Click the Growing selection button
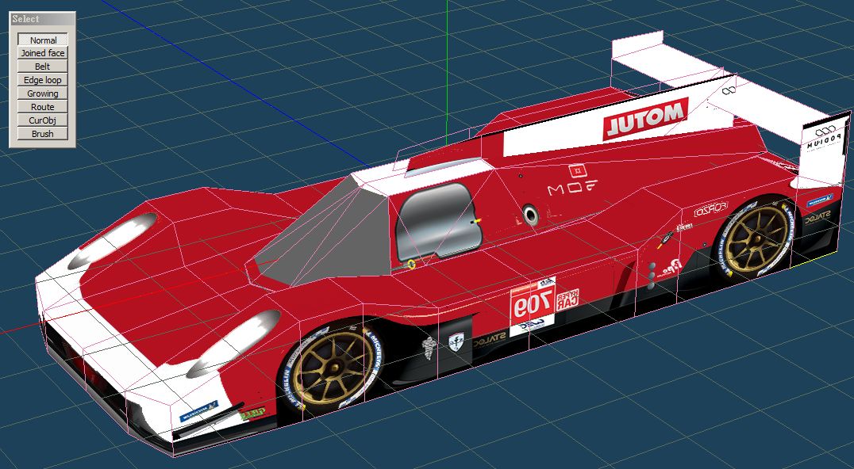 point(43,93)
